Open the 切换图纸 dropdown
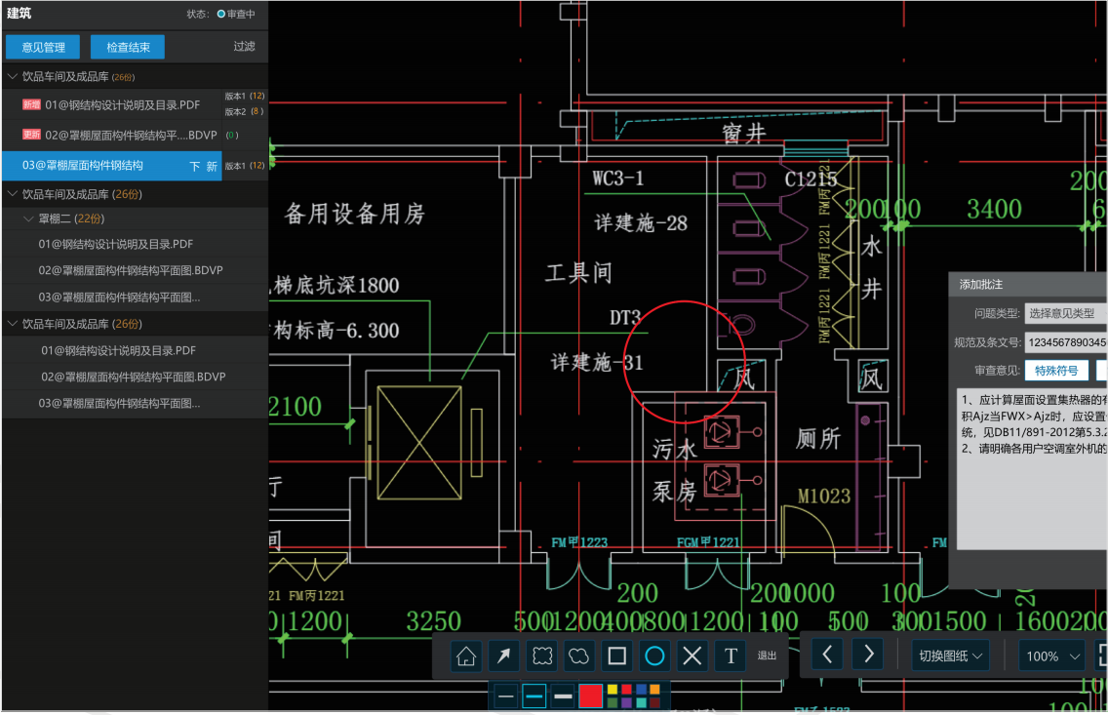This screenshot has width=1108, height=715. (x=951, y=655)
